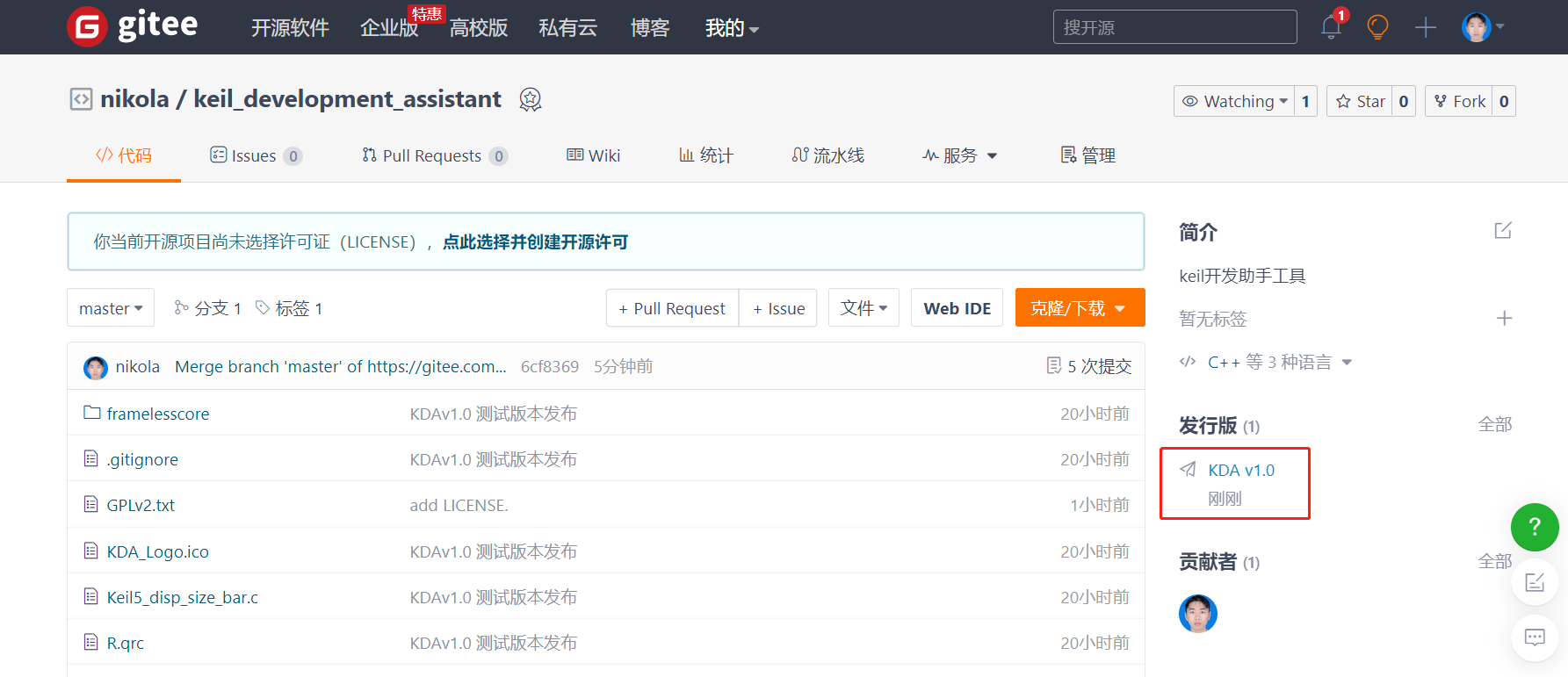This screenshot has width=1568, height=677.
Task: Click the file icon next to .gitignore
Action: pyautogui.click(x=90, y=458)
